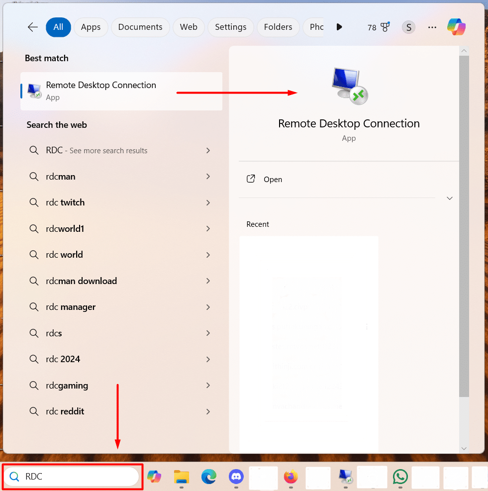Viewport: 488px width, 491px height.
Task: Select the rdcs suggestion
Action: pyautogui.click(x=121, y=333)
